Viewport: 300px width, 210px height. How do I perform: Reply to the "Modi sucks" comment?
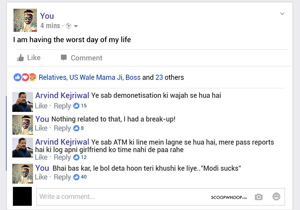tap(62, 177)
